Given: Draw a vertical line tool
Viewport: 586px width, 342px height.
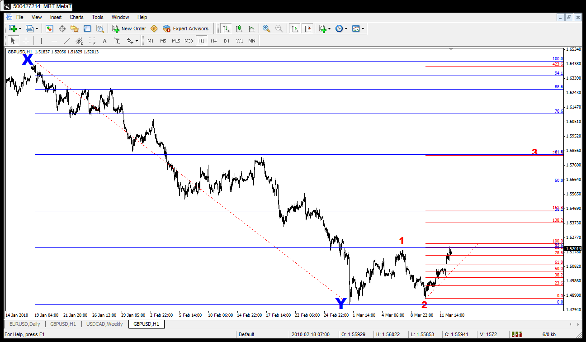Looking at the screenshot, I should (x=41, y=41).
